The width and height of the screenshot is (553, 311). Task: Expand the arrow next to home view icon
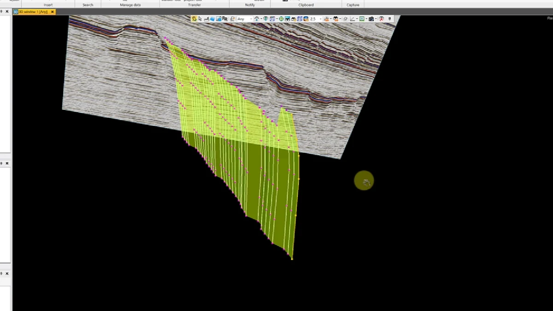tap(260, 19)
